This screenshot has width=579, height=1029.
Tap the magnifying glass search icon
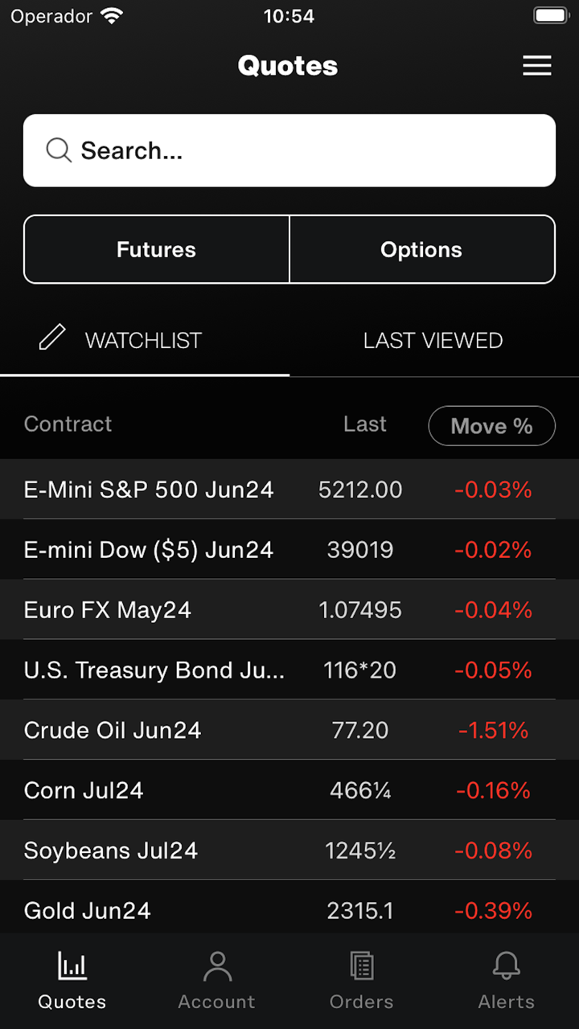click(x=59, y=150)
